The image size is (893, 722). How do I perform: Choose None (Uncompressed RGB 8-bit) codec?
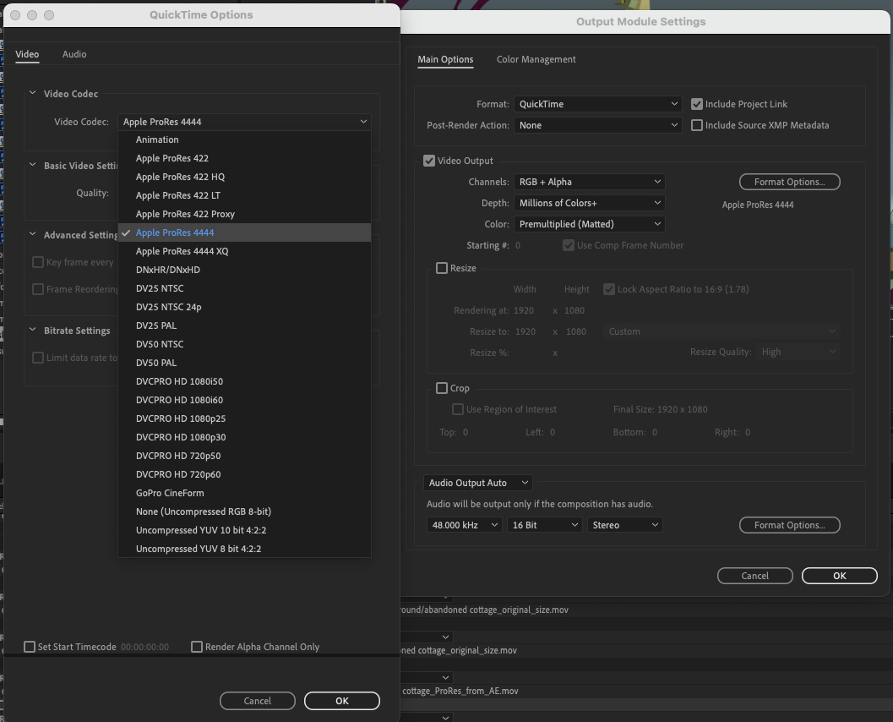point(244,511)
